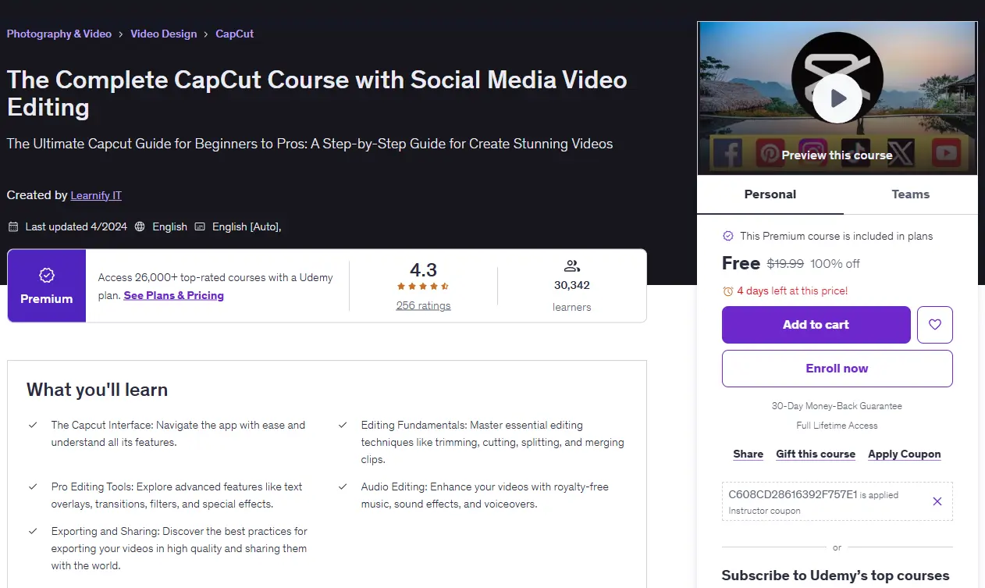Click Full Lifetime Access text
Viewport: 985px width, 588px height.
tap(837, 426)
